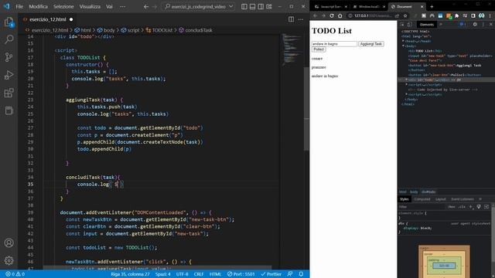Select the DevTools Elements tab
The width and height of the screenshot is (495, 278).
tap(427, 25)
